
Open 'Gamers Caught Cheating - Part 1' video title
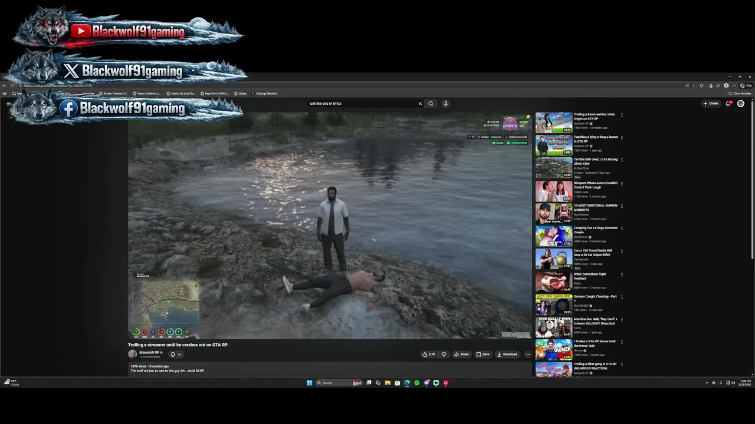595,299
